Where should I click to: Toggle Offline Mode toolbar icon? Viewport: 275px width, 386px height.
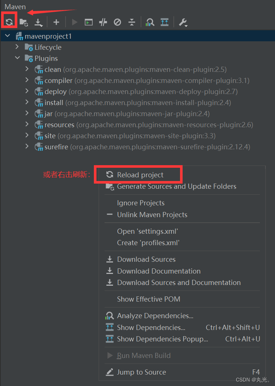click(x=103, y=22)
